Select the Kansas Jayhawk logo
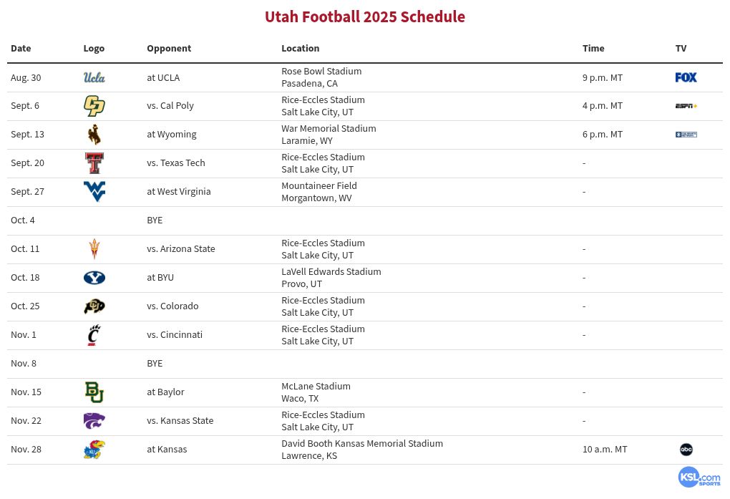The width and height of the screenshot is (730, 499). pyautogui.click(x=94, y=450)
